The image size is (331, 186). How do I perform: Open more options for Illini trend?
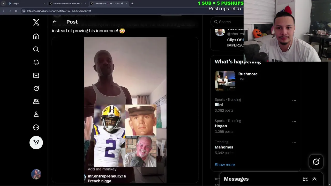[x=294, y=100]
